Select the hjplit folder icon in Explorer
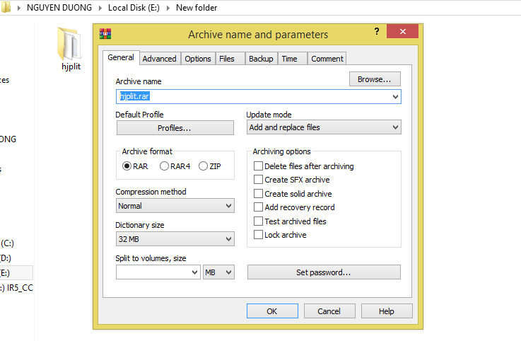This screenshot has width=521, height=341. tap(70, 44)
